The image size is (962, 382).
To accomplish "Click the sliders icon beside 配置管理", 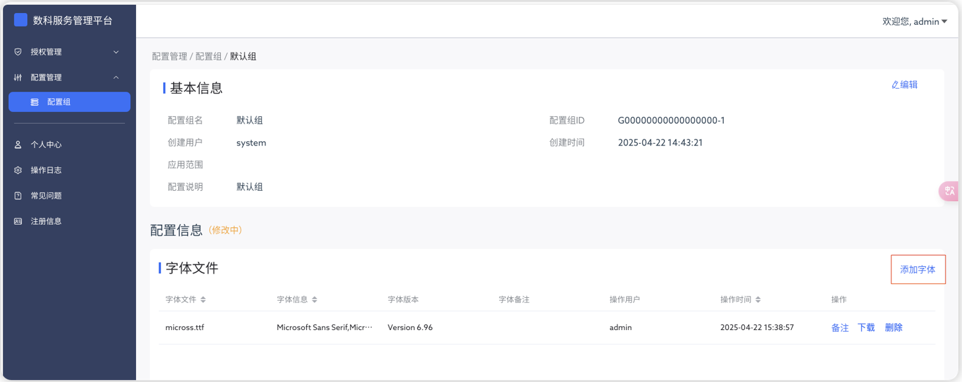I will click(x=18, y=77).
